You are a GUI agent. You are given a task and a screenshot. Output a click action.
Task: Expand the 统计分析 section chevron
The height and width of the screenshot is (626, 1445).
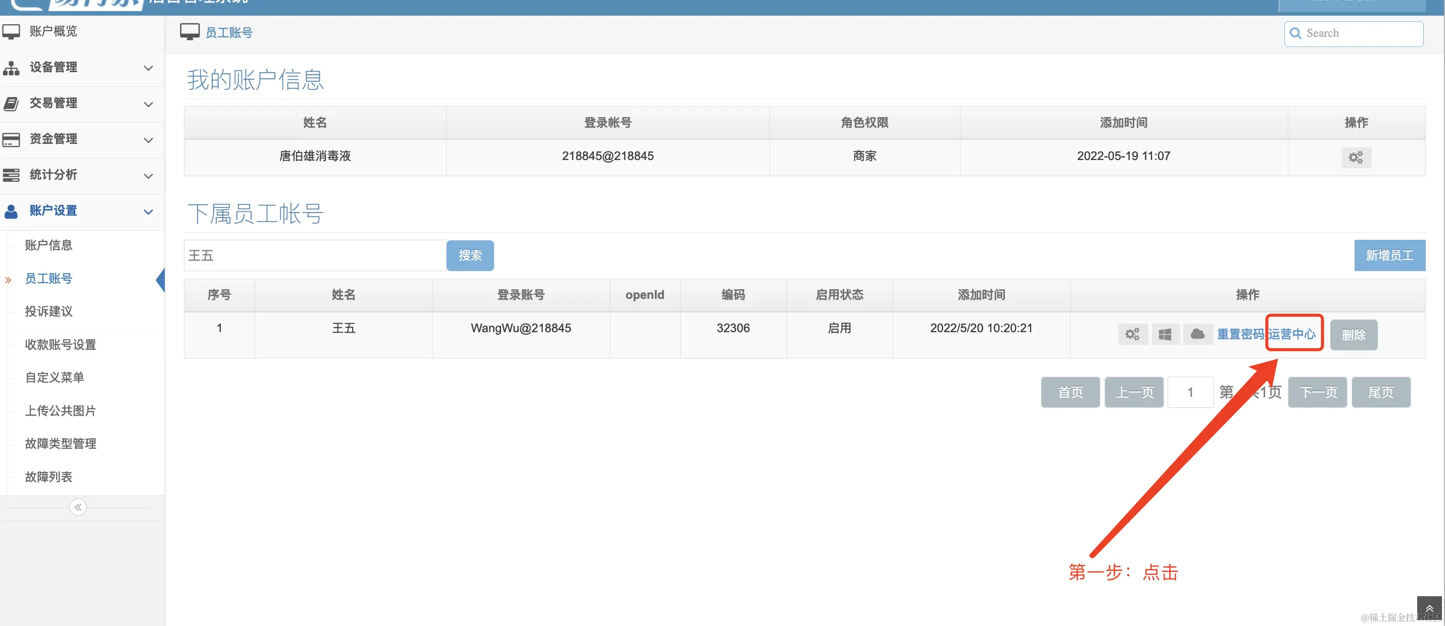coord(148,177)
